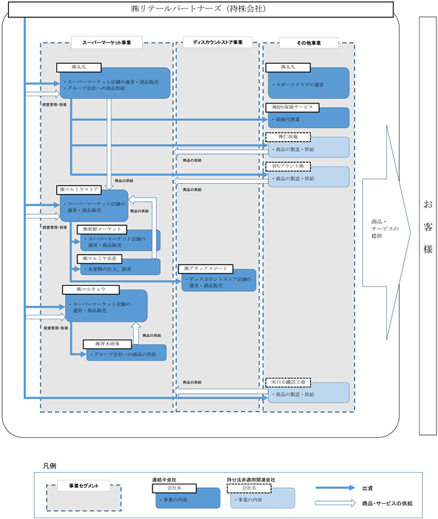This screenshot has height=519, width=438.
Task: Click the '連結子会社' legend heading
Action: 164,480
